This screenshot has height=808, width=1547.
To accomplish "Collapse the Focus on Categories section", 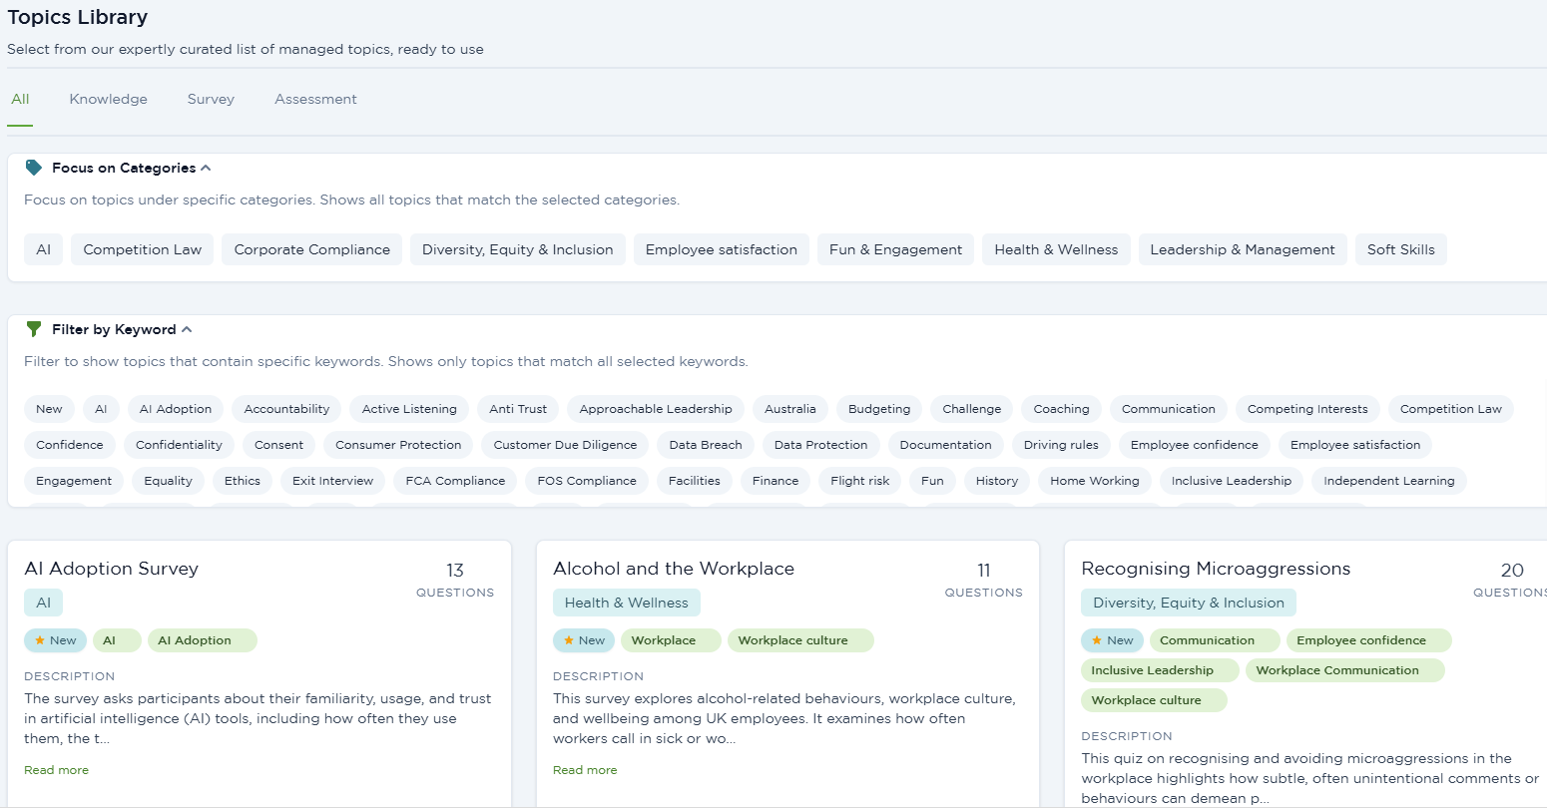I will (x=206, y=168).
